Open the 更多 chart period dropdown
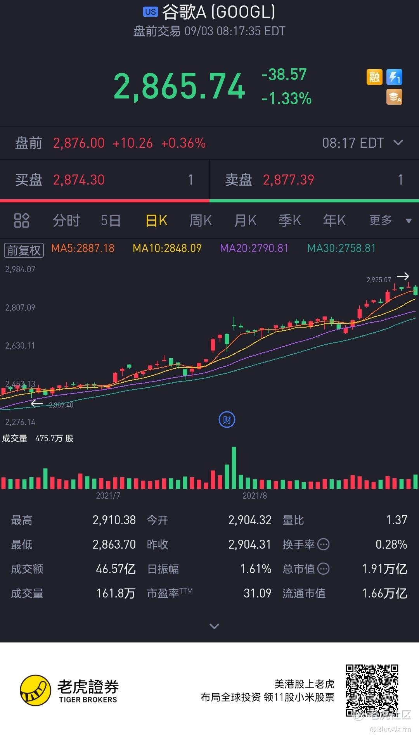The image size is (419, 739). [x=390, y=220]
